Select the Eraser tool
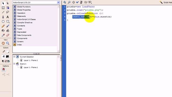This screenshot has width=172, height=97. pyautogui.click(x=8, y=35)
